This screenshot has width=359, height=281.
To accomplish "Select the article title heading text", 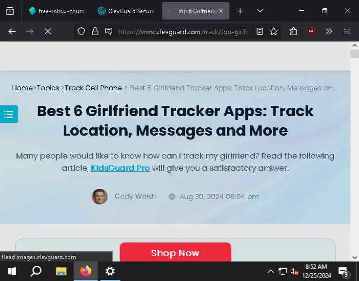I will [176, 120].
